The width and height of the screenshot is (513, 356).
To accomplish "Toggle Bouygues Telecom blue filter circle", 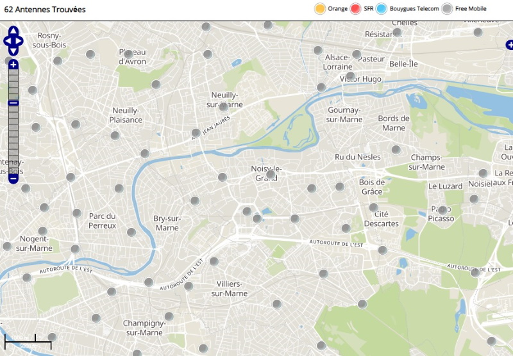I will pos(382,8).
